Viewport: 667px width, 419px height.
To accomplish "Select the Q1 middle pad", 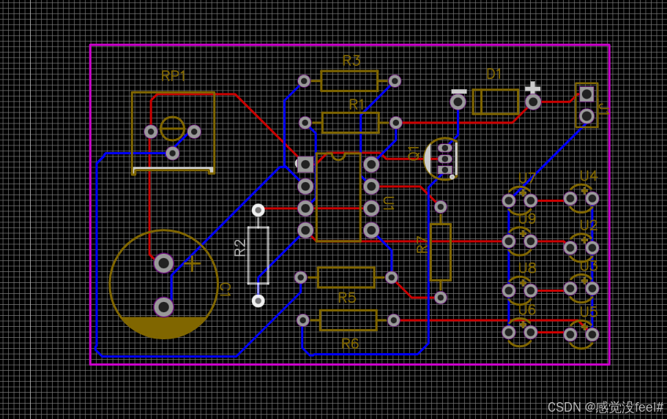I will 445,159.
